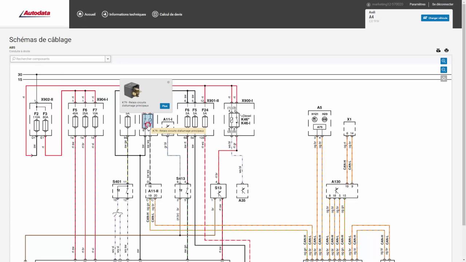Image resolution: width=466 pixels, height=262 pixels.
Task: Select fuse F6 25A symbol
Action: pyautogui.click(x=85, y=122)
